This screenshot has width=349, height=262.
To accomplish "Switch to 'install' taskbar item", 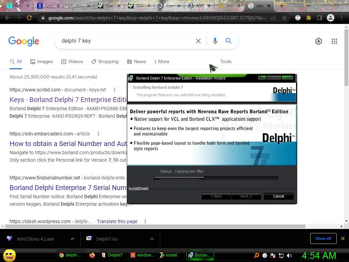I will 171,255.
